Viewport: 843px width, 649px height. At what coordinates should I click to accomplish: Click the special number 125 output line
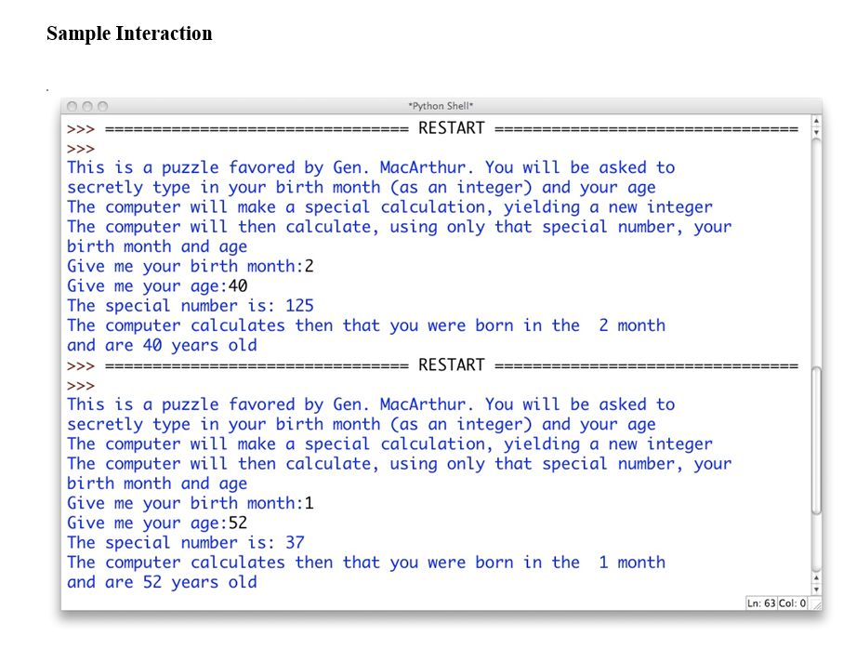(189, 305)
